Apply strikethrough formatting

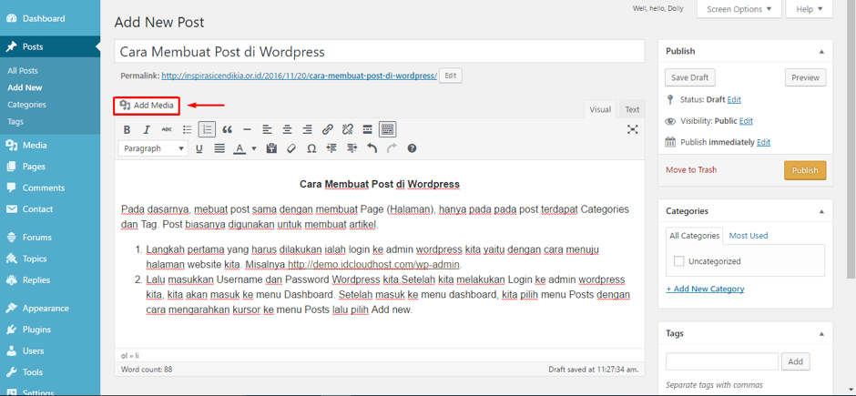[167, 130]
